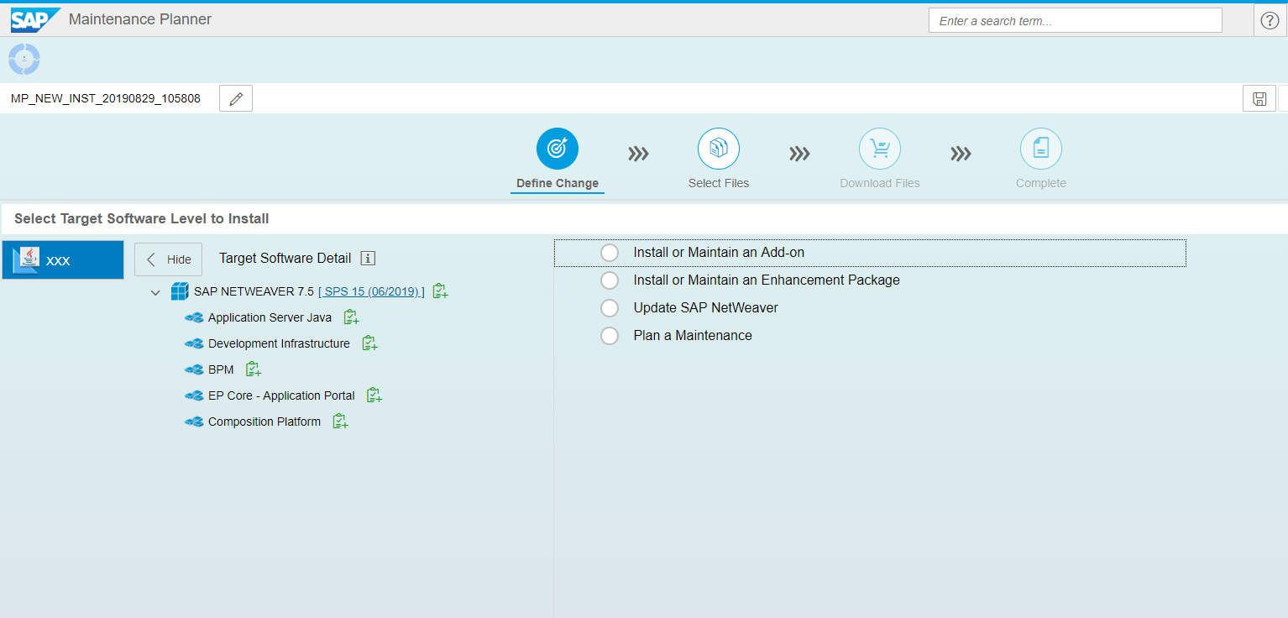Viewport: 1288px width, 618px height.
Task: Click the Define Change step icon
Action: (x=558, y=149)
